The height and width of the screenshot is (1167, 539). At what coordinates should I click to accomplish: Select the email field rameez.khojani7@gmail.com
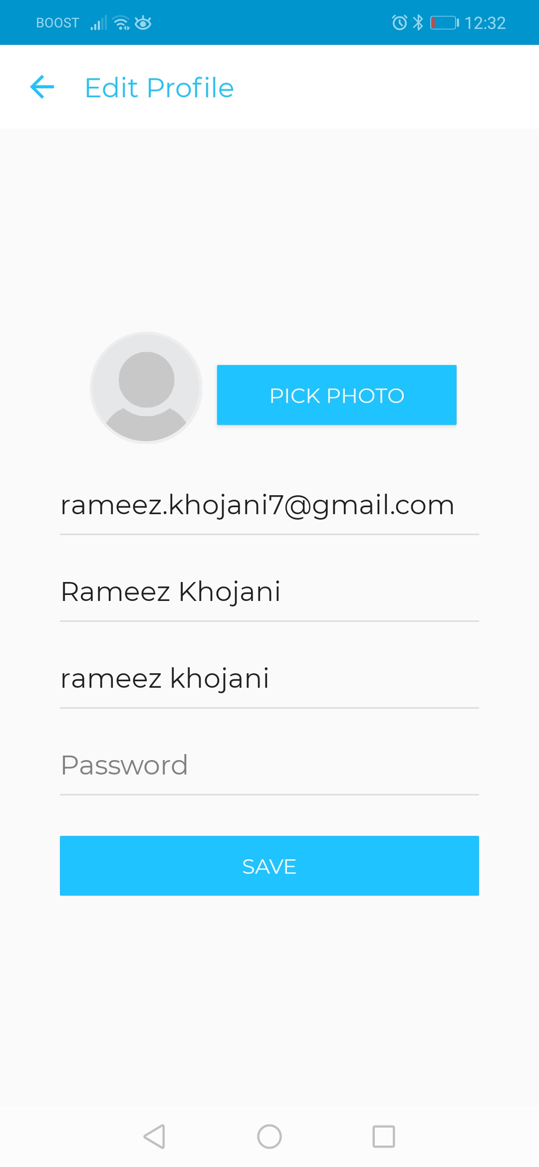pos(269,505)
